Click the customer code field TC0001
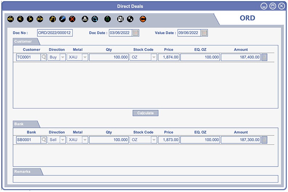This screenshot has height=192, width=288. point(28,57)
